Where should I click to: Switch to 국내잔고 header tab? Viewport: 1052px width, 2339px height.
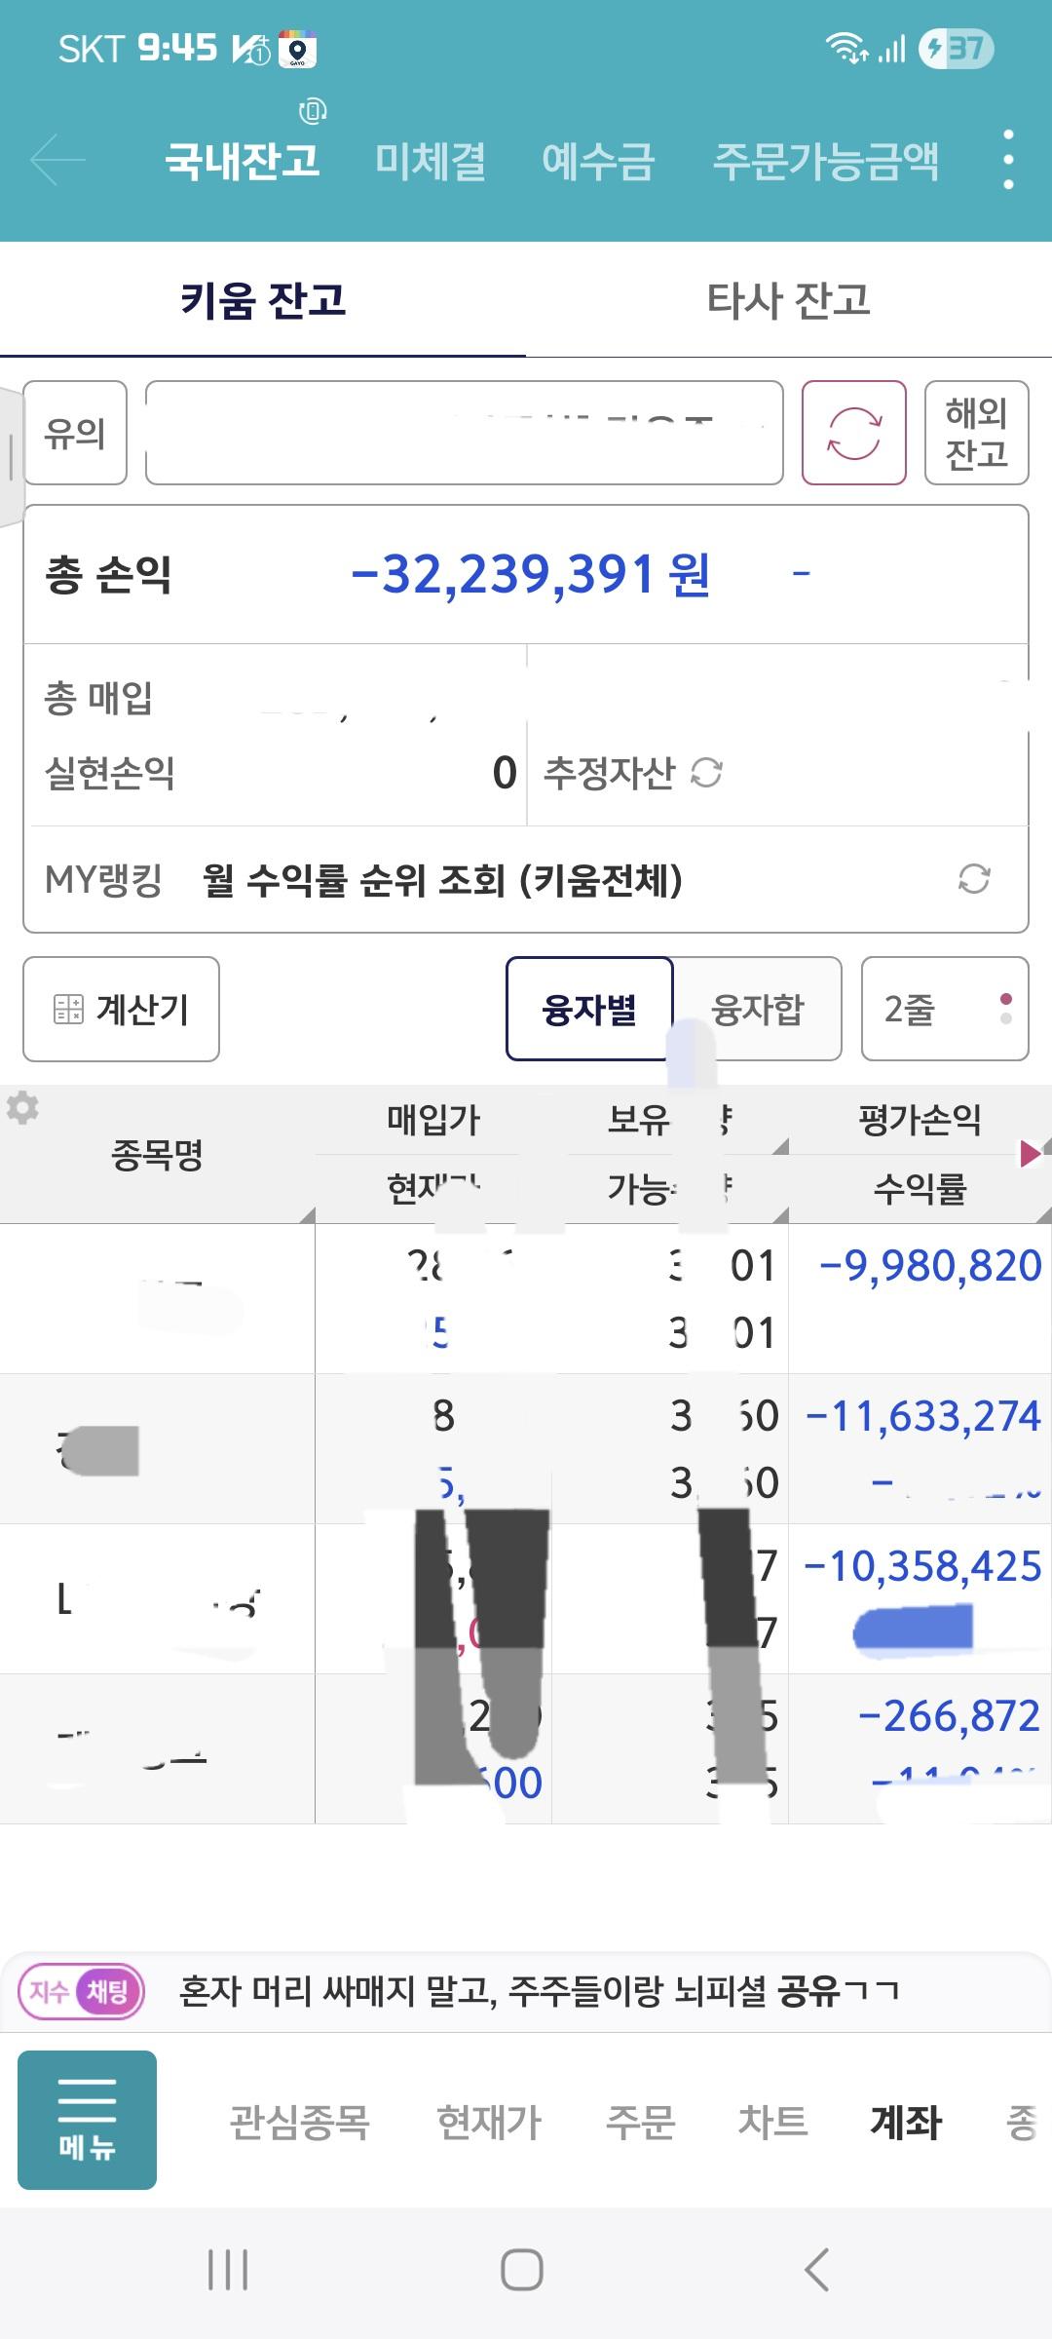click(243, 160)
